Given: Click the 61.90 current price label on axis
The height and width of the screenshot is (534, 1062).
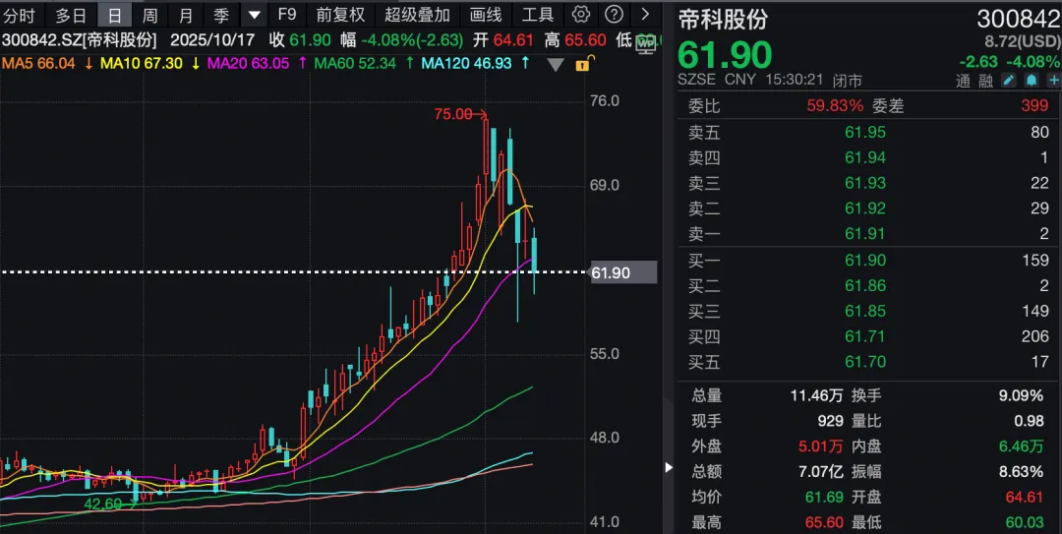Looking at the screenshot, I should coord(612,273).
